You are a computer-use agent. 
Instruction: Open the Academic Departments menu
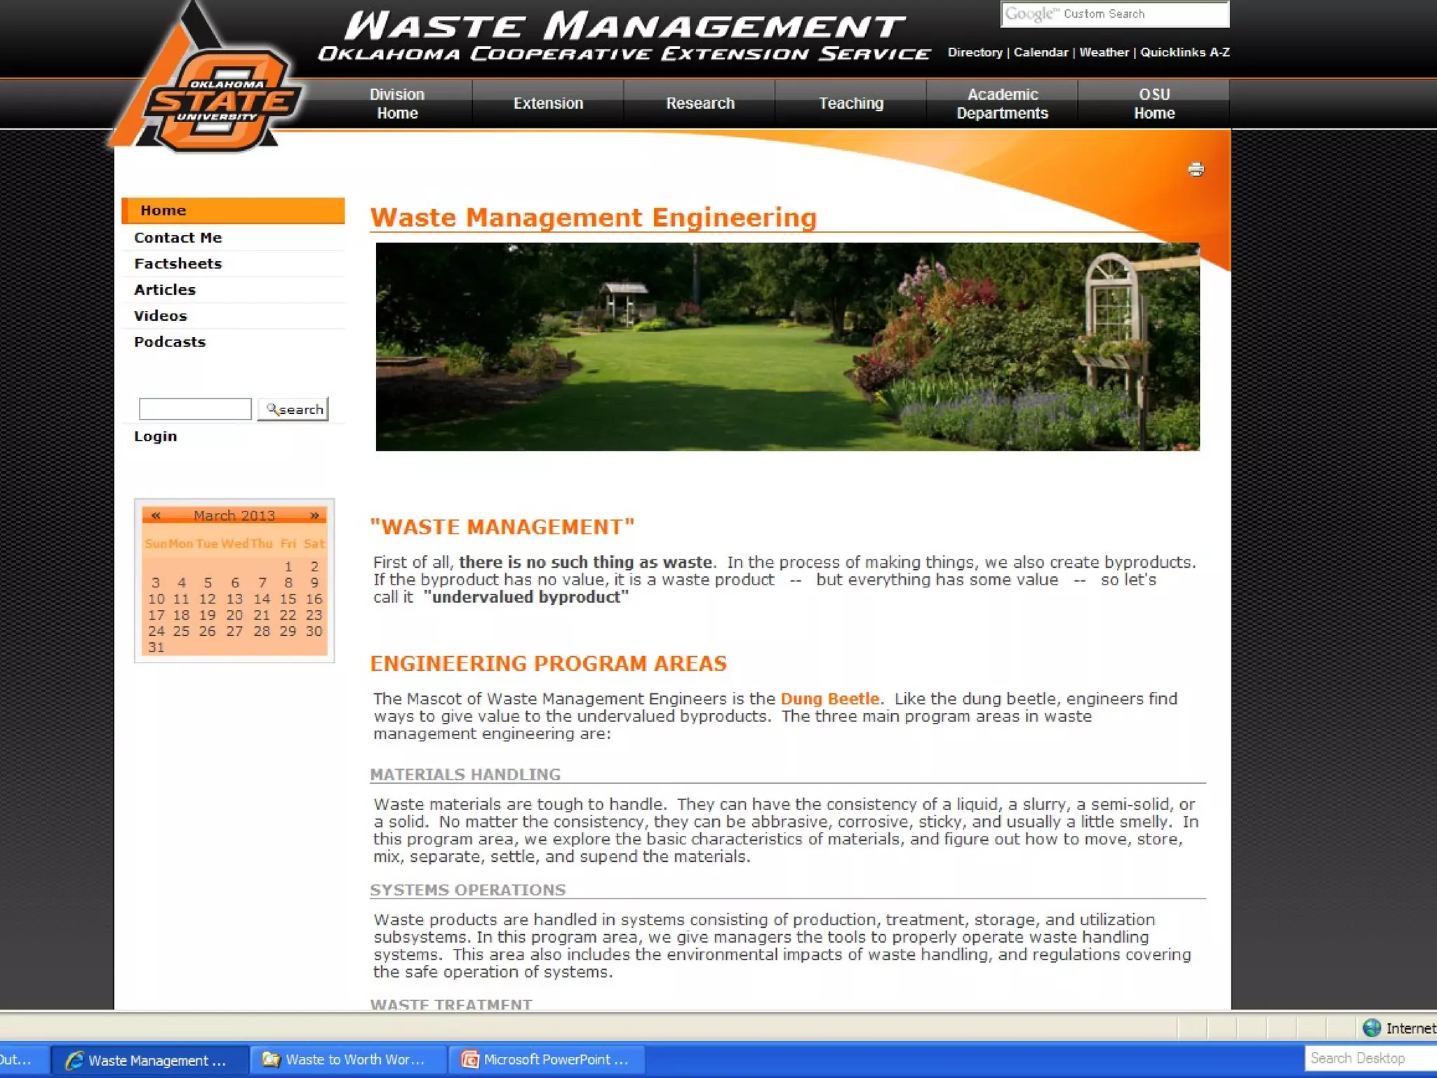click(x=1002, y=104)
